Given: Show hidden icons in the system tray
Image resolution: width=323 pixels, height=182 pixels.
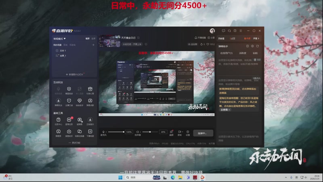Looking at the screenshot, I should tap(286, 178).
